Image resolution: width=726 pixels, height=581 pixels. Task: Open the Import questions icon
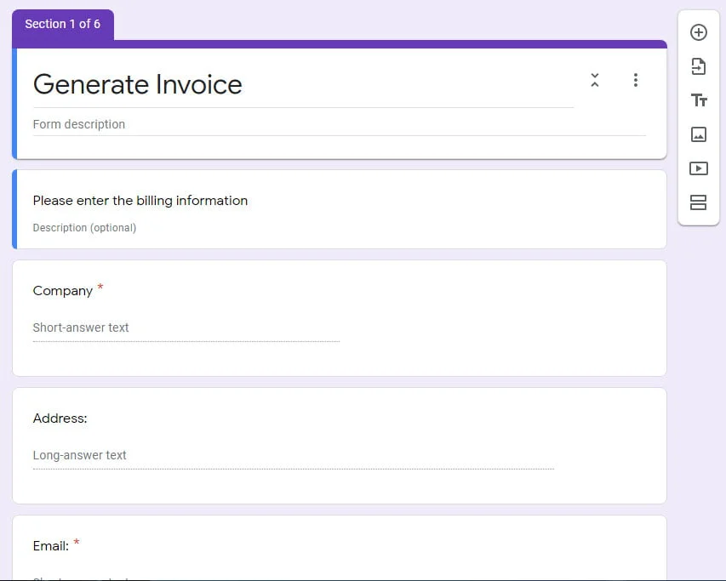(x=698, y=66)
